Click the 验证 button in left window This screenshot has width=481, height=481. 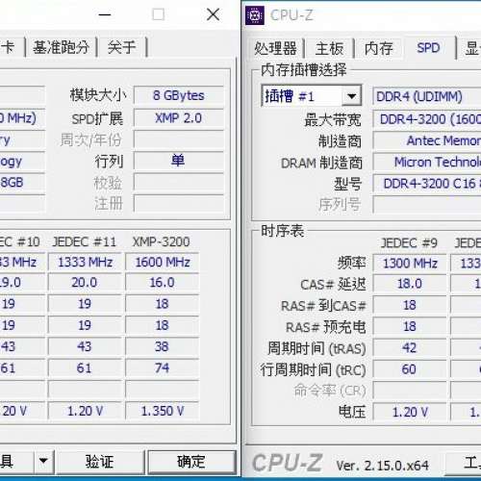point(100,462)
